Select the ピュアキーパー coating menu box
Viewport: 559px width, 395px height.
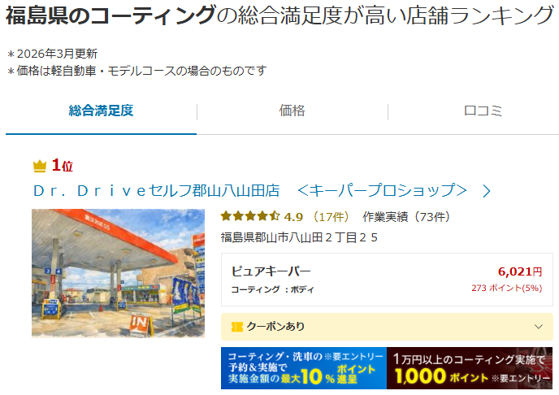coord(387,280)
